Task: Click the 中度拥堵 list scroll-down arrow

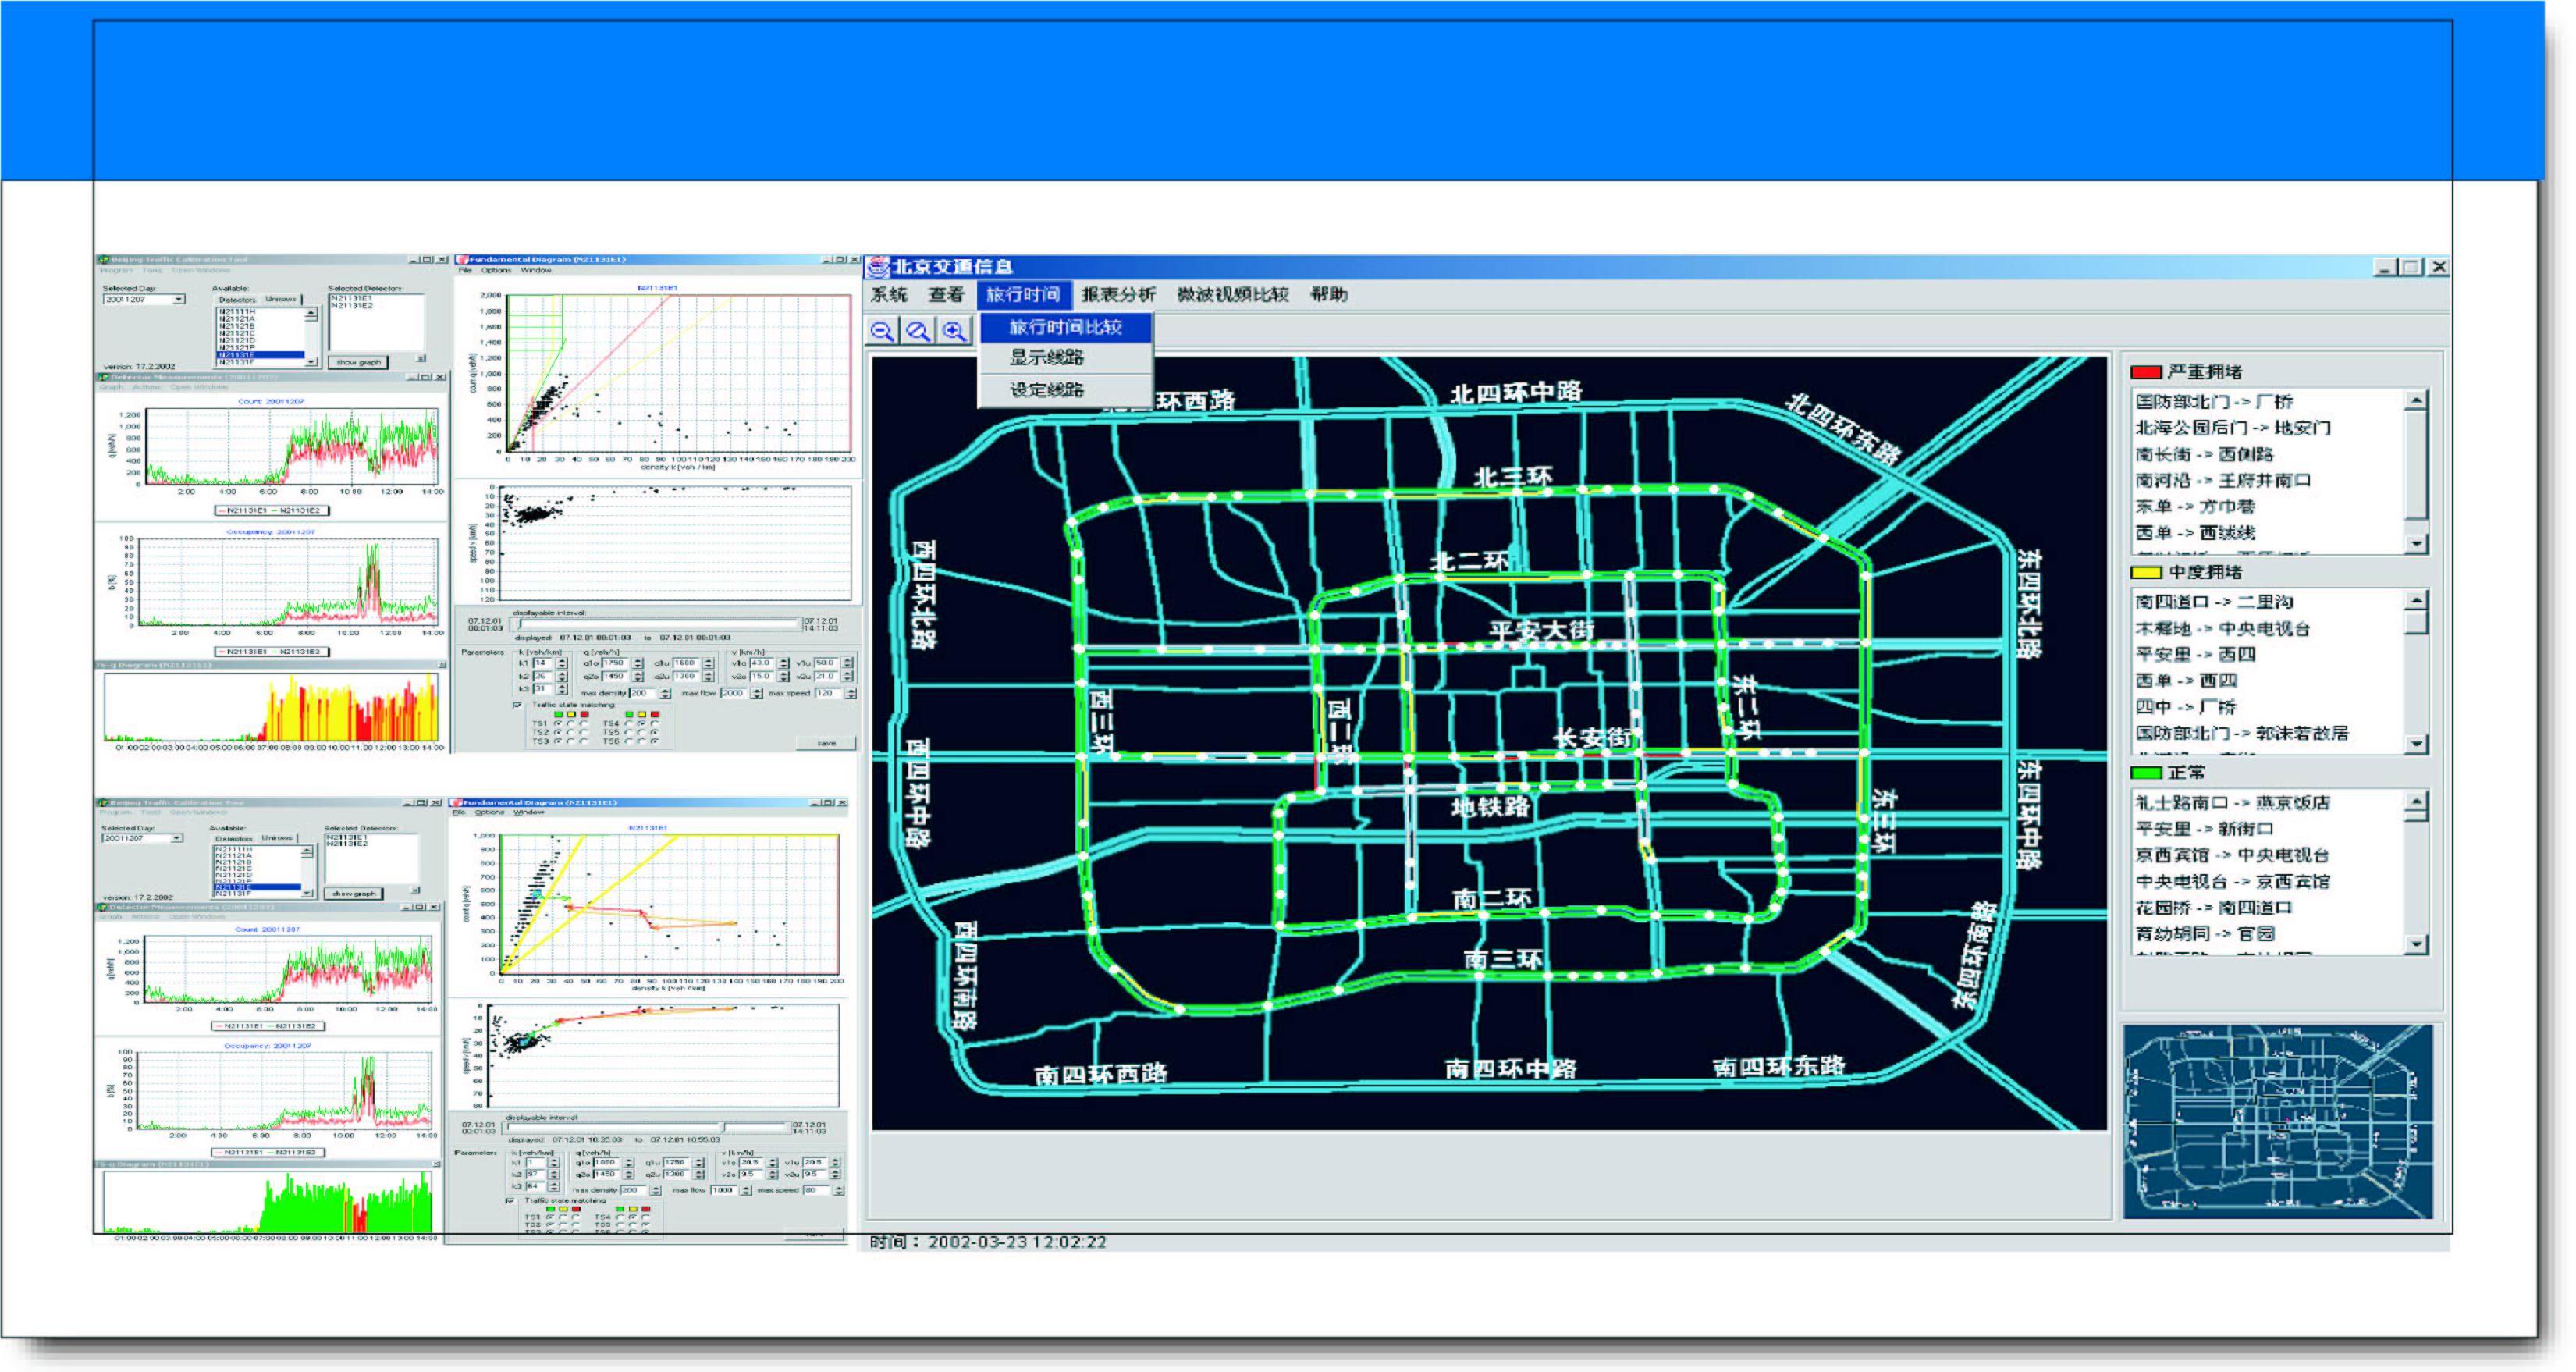Action: (x=2417, y=743)
